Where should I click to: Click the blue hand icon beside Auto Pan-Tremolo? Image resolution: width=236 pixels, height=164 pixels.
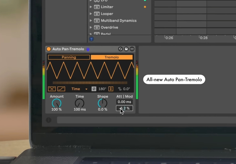[x=88, y=49]
